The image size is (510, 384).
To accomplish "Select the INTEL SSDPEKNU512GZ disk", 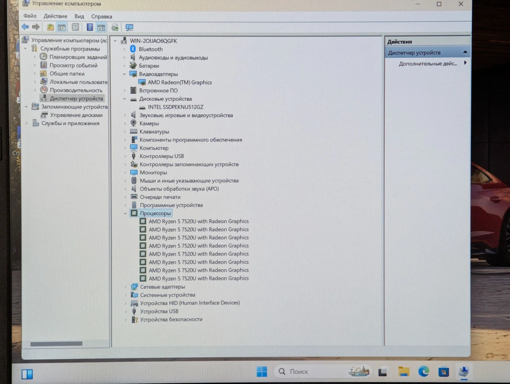I will pos(176,107).
